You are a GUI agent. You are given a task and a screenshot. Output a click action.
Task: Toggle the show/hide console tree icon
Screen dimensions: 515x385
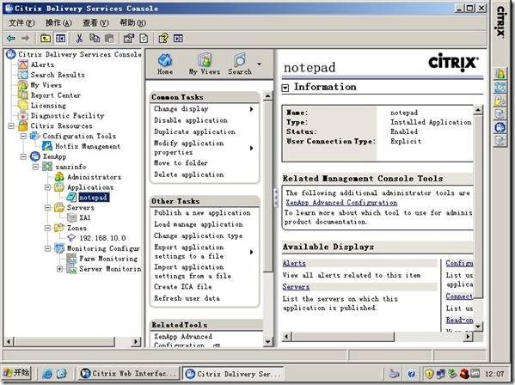coord(60,39)
